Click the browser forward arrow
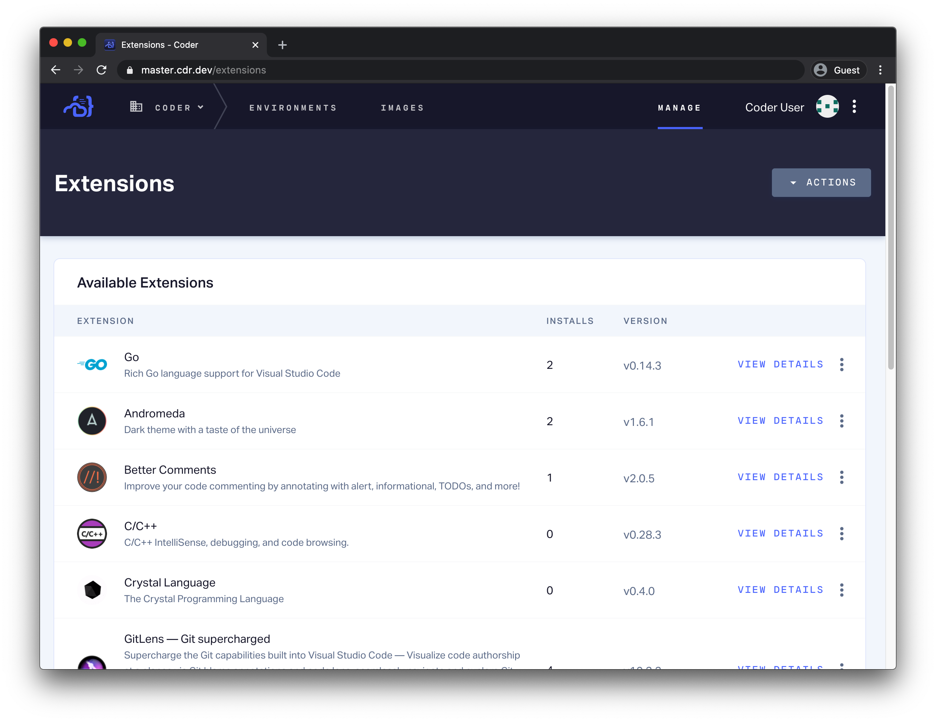 [78, 70]
